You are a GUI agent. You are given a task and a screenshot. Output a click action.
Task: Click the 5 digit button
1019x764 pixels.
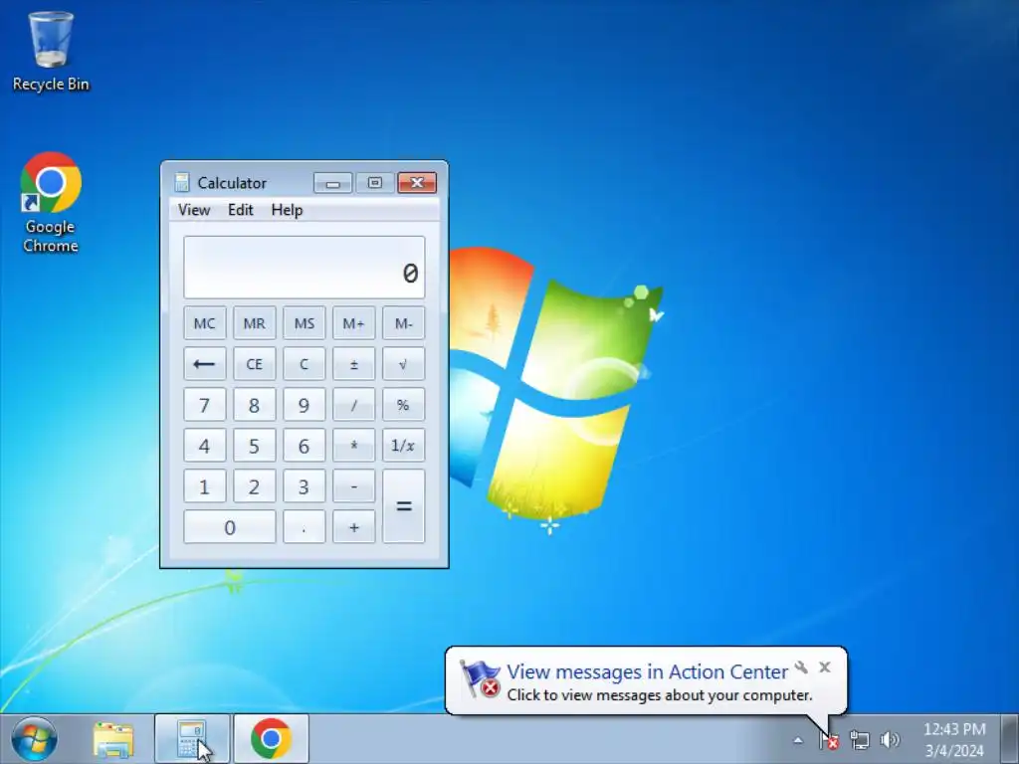pos(254,446)
